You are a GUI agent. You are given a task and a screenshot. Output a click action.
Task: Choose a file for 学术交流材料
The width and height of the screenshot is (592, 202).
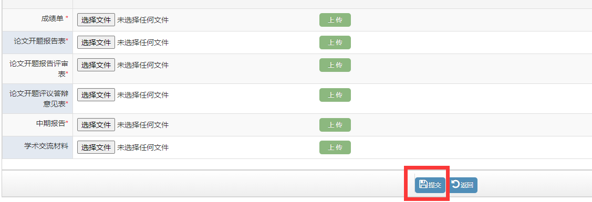tap(96, 147)
